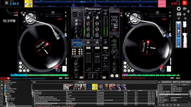This screenshot has height=107, width=191.
Task: Sort tracks by the File Date column header
Action: pos(140,91)
